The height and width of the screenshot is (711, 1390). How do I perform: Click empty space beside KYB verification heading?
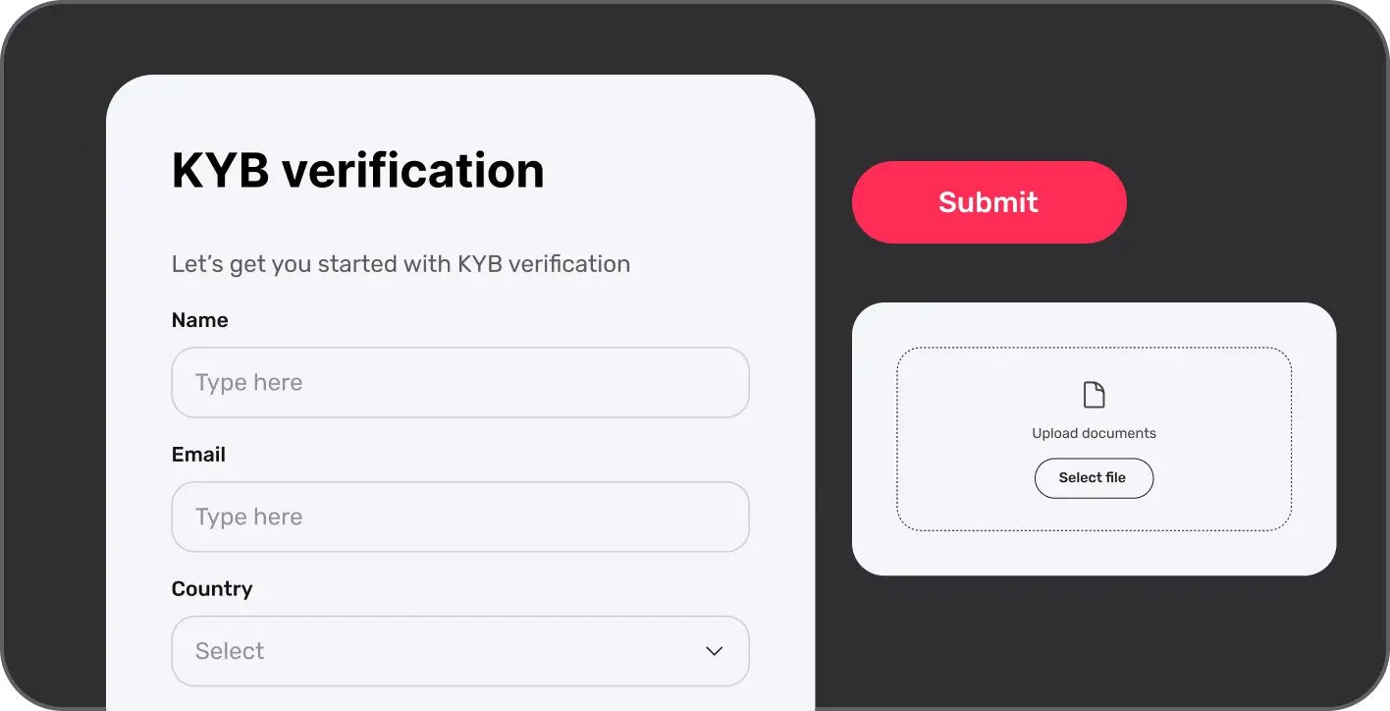[677, 170]
